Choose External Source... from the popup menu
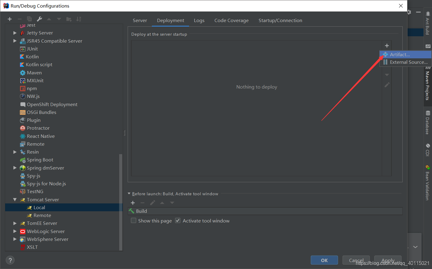 [405, 62]
